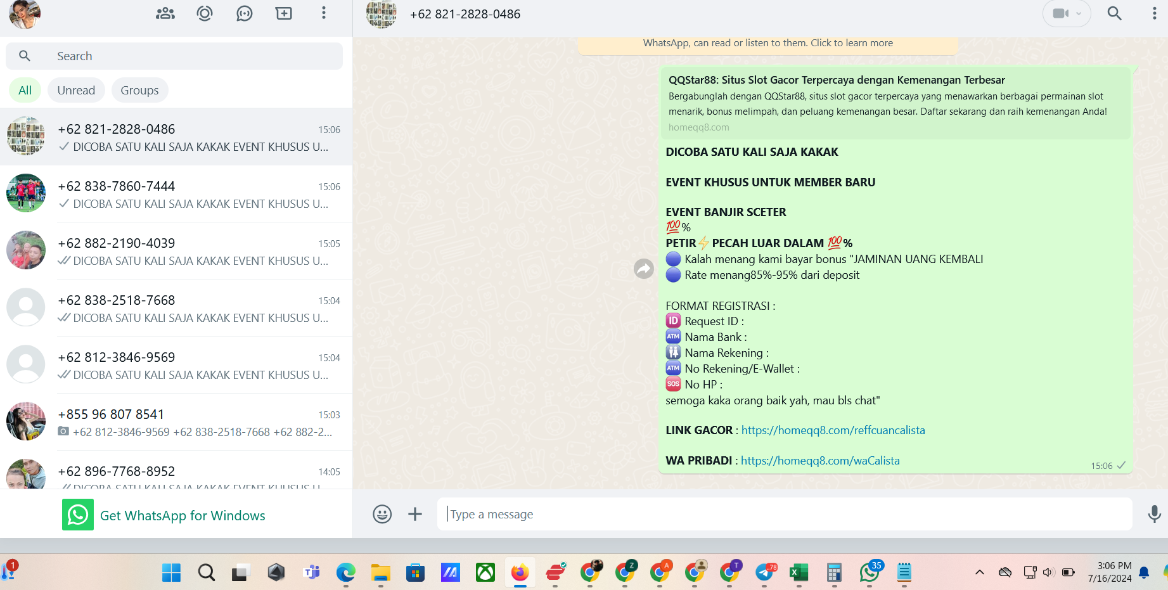Screen dimensions: 1168x590
Task: Open Microsoft Teams from the taskbar
Action: [311, 573]
